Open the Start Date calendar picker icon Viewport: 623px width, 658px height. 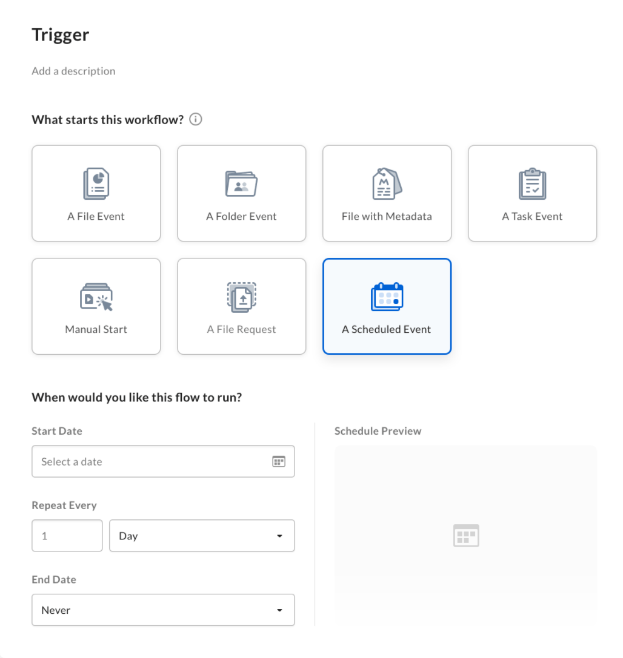point(279,462)
